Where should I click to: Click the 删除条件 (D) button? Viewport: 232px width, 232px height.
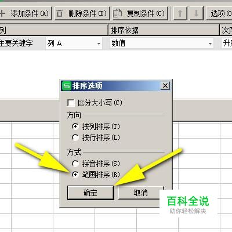tap(82, 13)
